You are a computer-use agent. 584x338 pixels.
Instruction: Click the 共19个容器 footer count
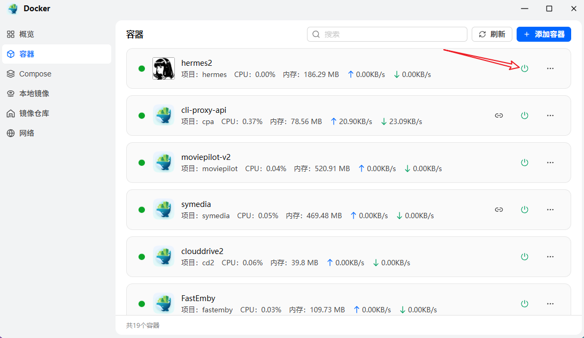[x=143, y=325]
